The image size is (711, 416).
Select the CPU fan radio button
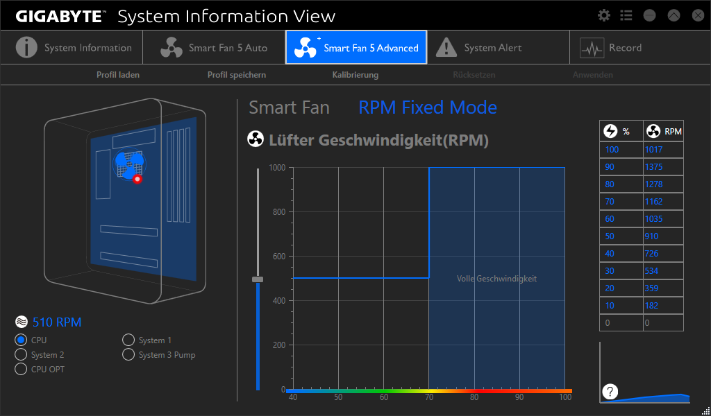[21, 340]
